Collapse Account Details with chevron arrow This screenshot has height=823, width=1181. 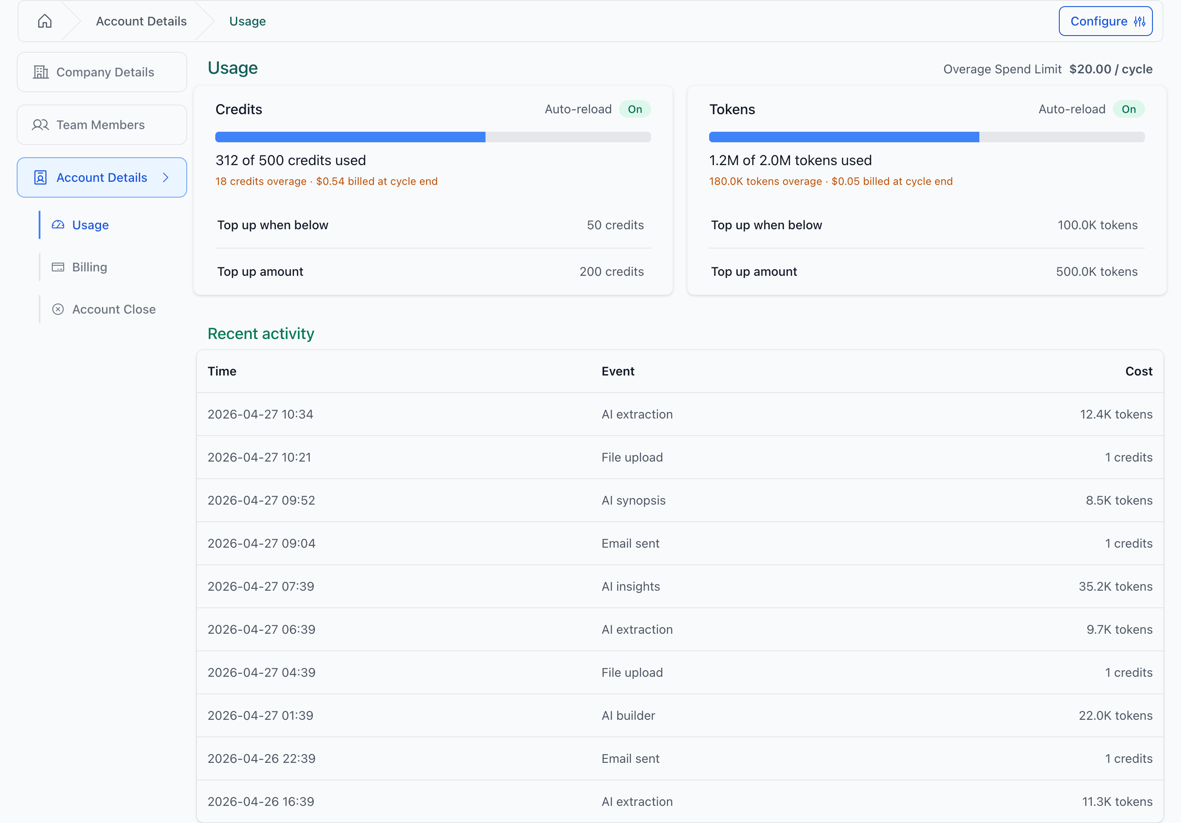(166, 177)
